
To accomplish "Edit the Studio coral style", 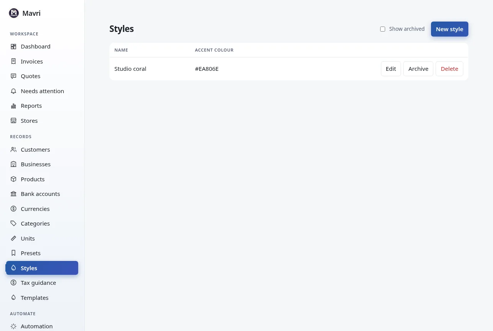I will [391, 69].
